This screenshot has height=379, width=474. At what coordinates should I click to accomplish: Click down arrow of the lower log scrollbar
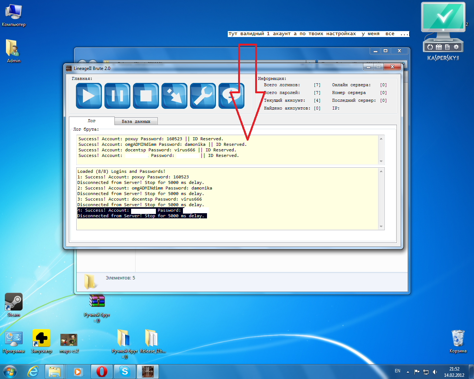[x=381, y=227]
